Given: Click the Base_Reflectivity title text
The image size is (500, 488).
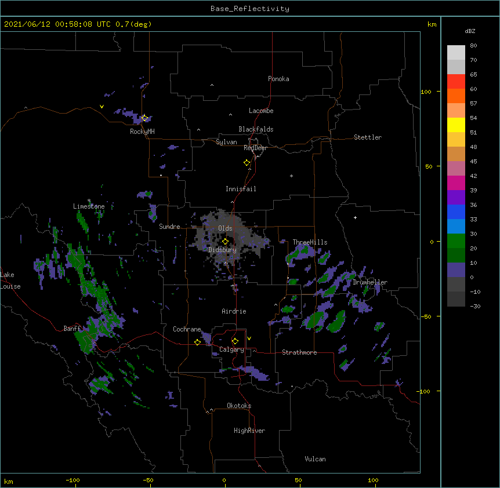Looking at the screenshot, I should (250, 9).
